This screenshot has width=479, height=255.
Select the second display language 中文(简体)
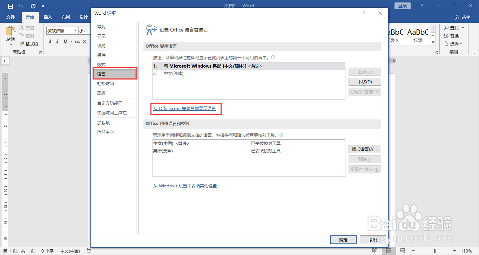point(249,74)
